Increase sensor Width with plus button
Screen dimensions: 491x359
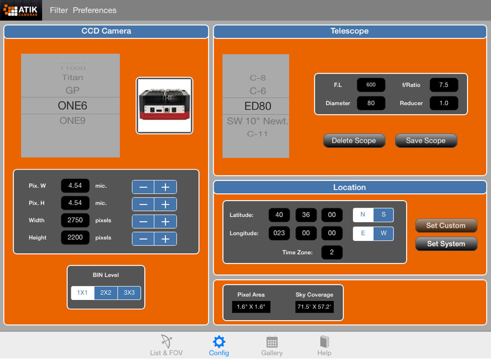165,222
